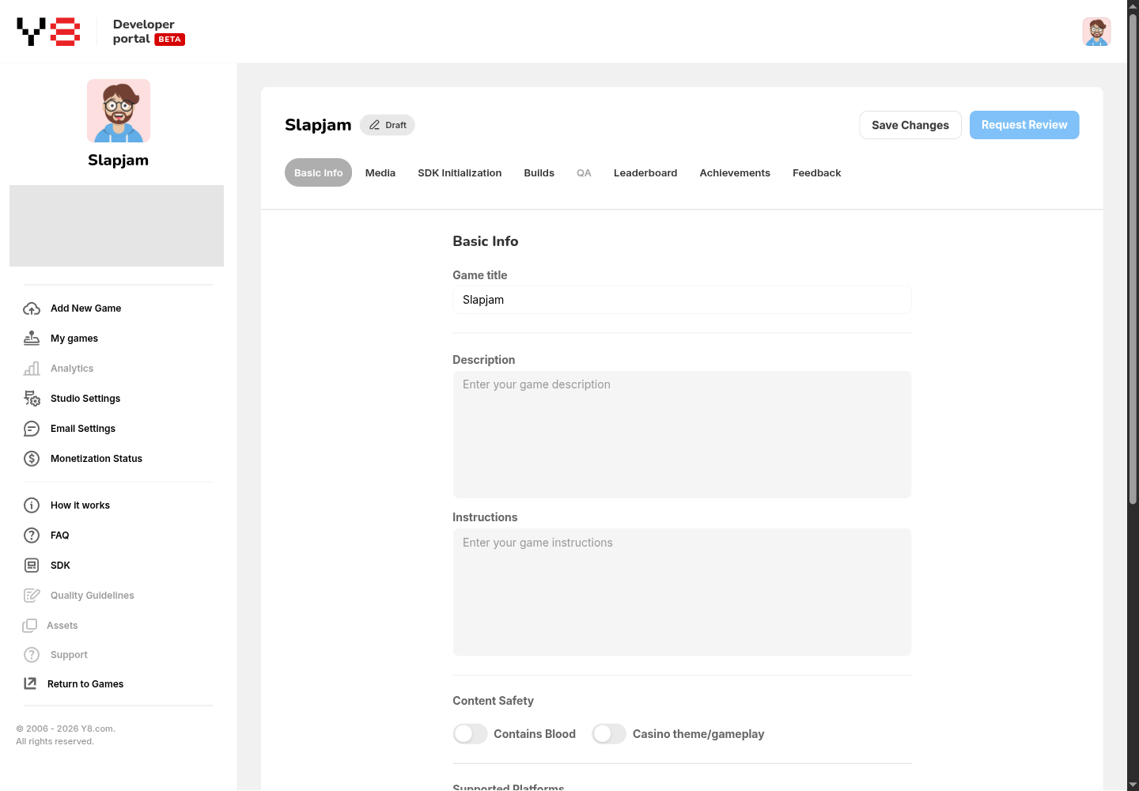The height and width of the screenshot is (791, 1139).
Task: Click the Add New Game cloud upload icon
Action: click(32, 308)
